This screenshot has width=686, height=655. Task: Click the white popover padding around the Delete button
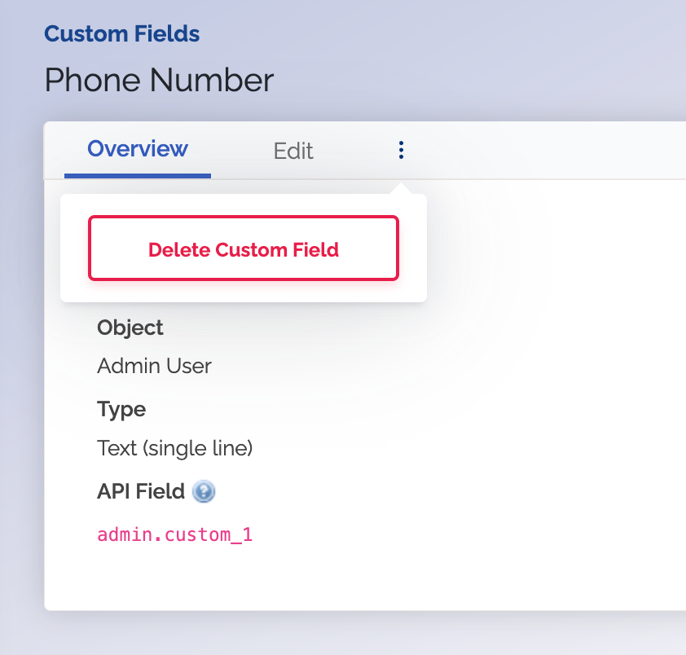coord(244,292)
